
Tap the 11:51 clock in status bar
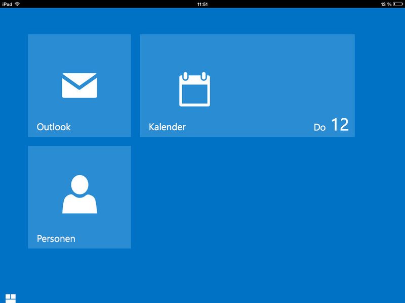202,4
